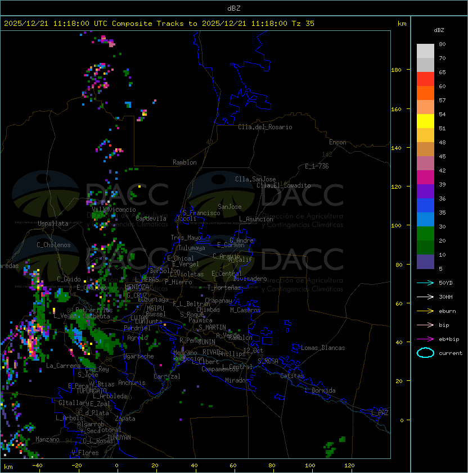This screenshot has width=468, height=473.
Task: Click the 'Clla.SanJose' map label
Action: point(255,179)
